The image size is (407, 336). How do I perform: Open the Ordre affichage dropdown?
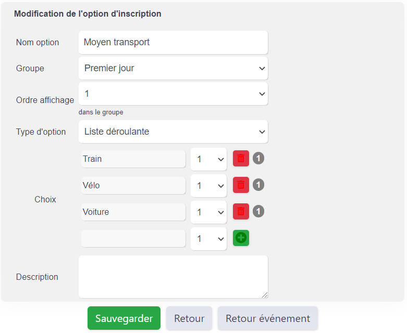pos(173,94)
